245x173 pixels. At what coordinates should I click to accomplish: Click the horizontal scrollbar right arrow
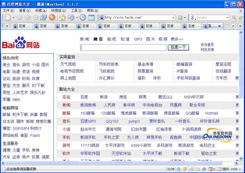point(236,163)
